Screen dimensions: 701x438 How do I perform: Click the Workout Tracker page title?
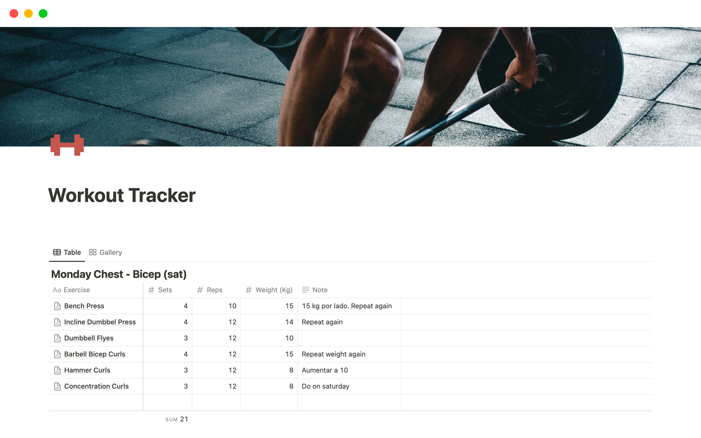click(122, 195)
